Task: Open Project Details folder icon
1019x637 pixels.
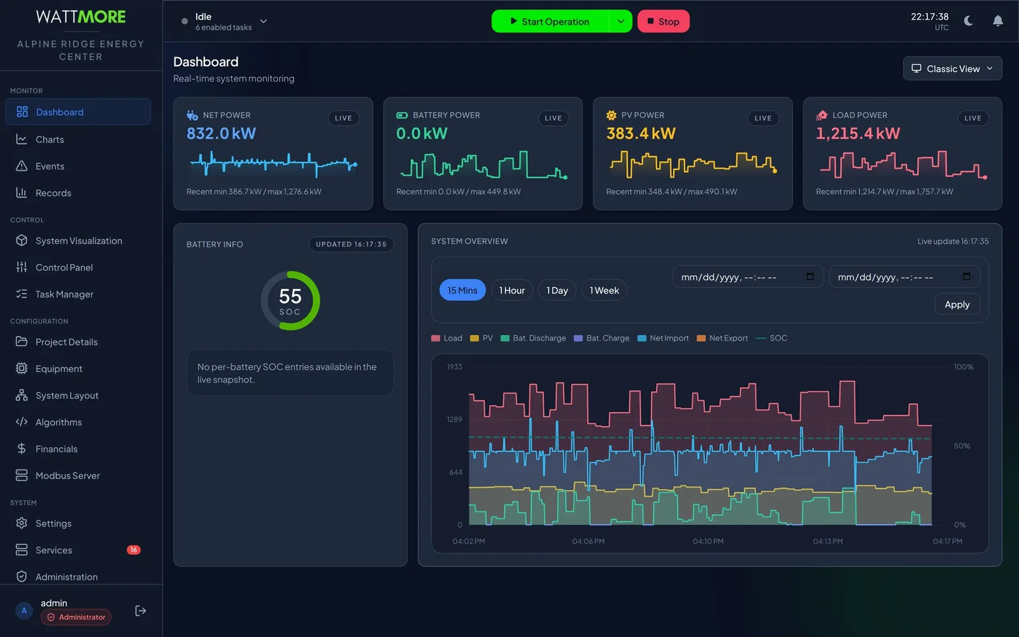Action: pyautogui.click(x=22, y=341)
